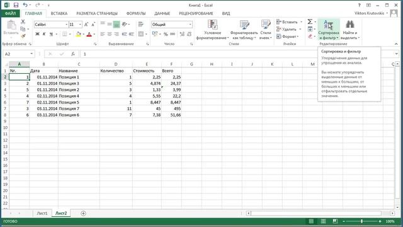Toggle bold formatting (Ж)
The image size is (403, 227).
point(37,34)
